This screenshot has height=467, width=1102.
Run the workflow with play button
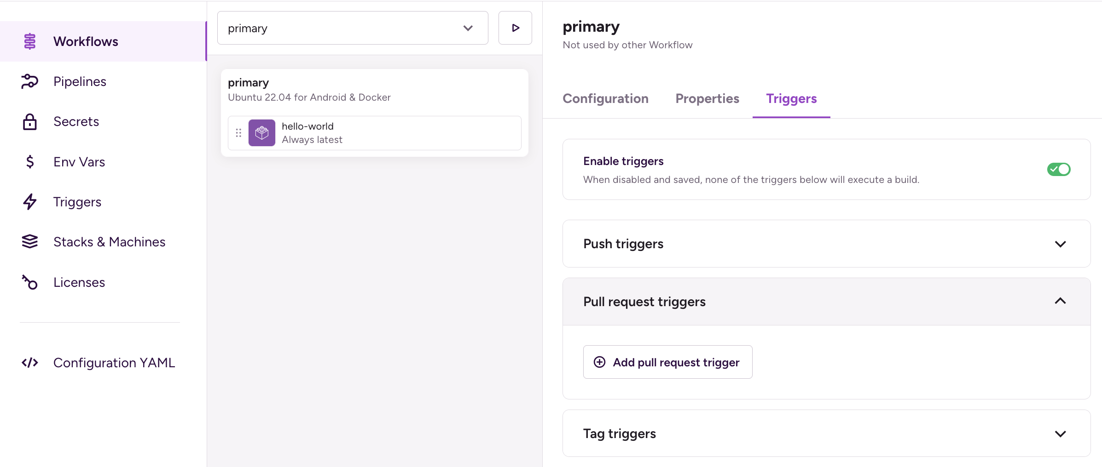tap(515, 28)
